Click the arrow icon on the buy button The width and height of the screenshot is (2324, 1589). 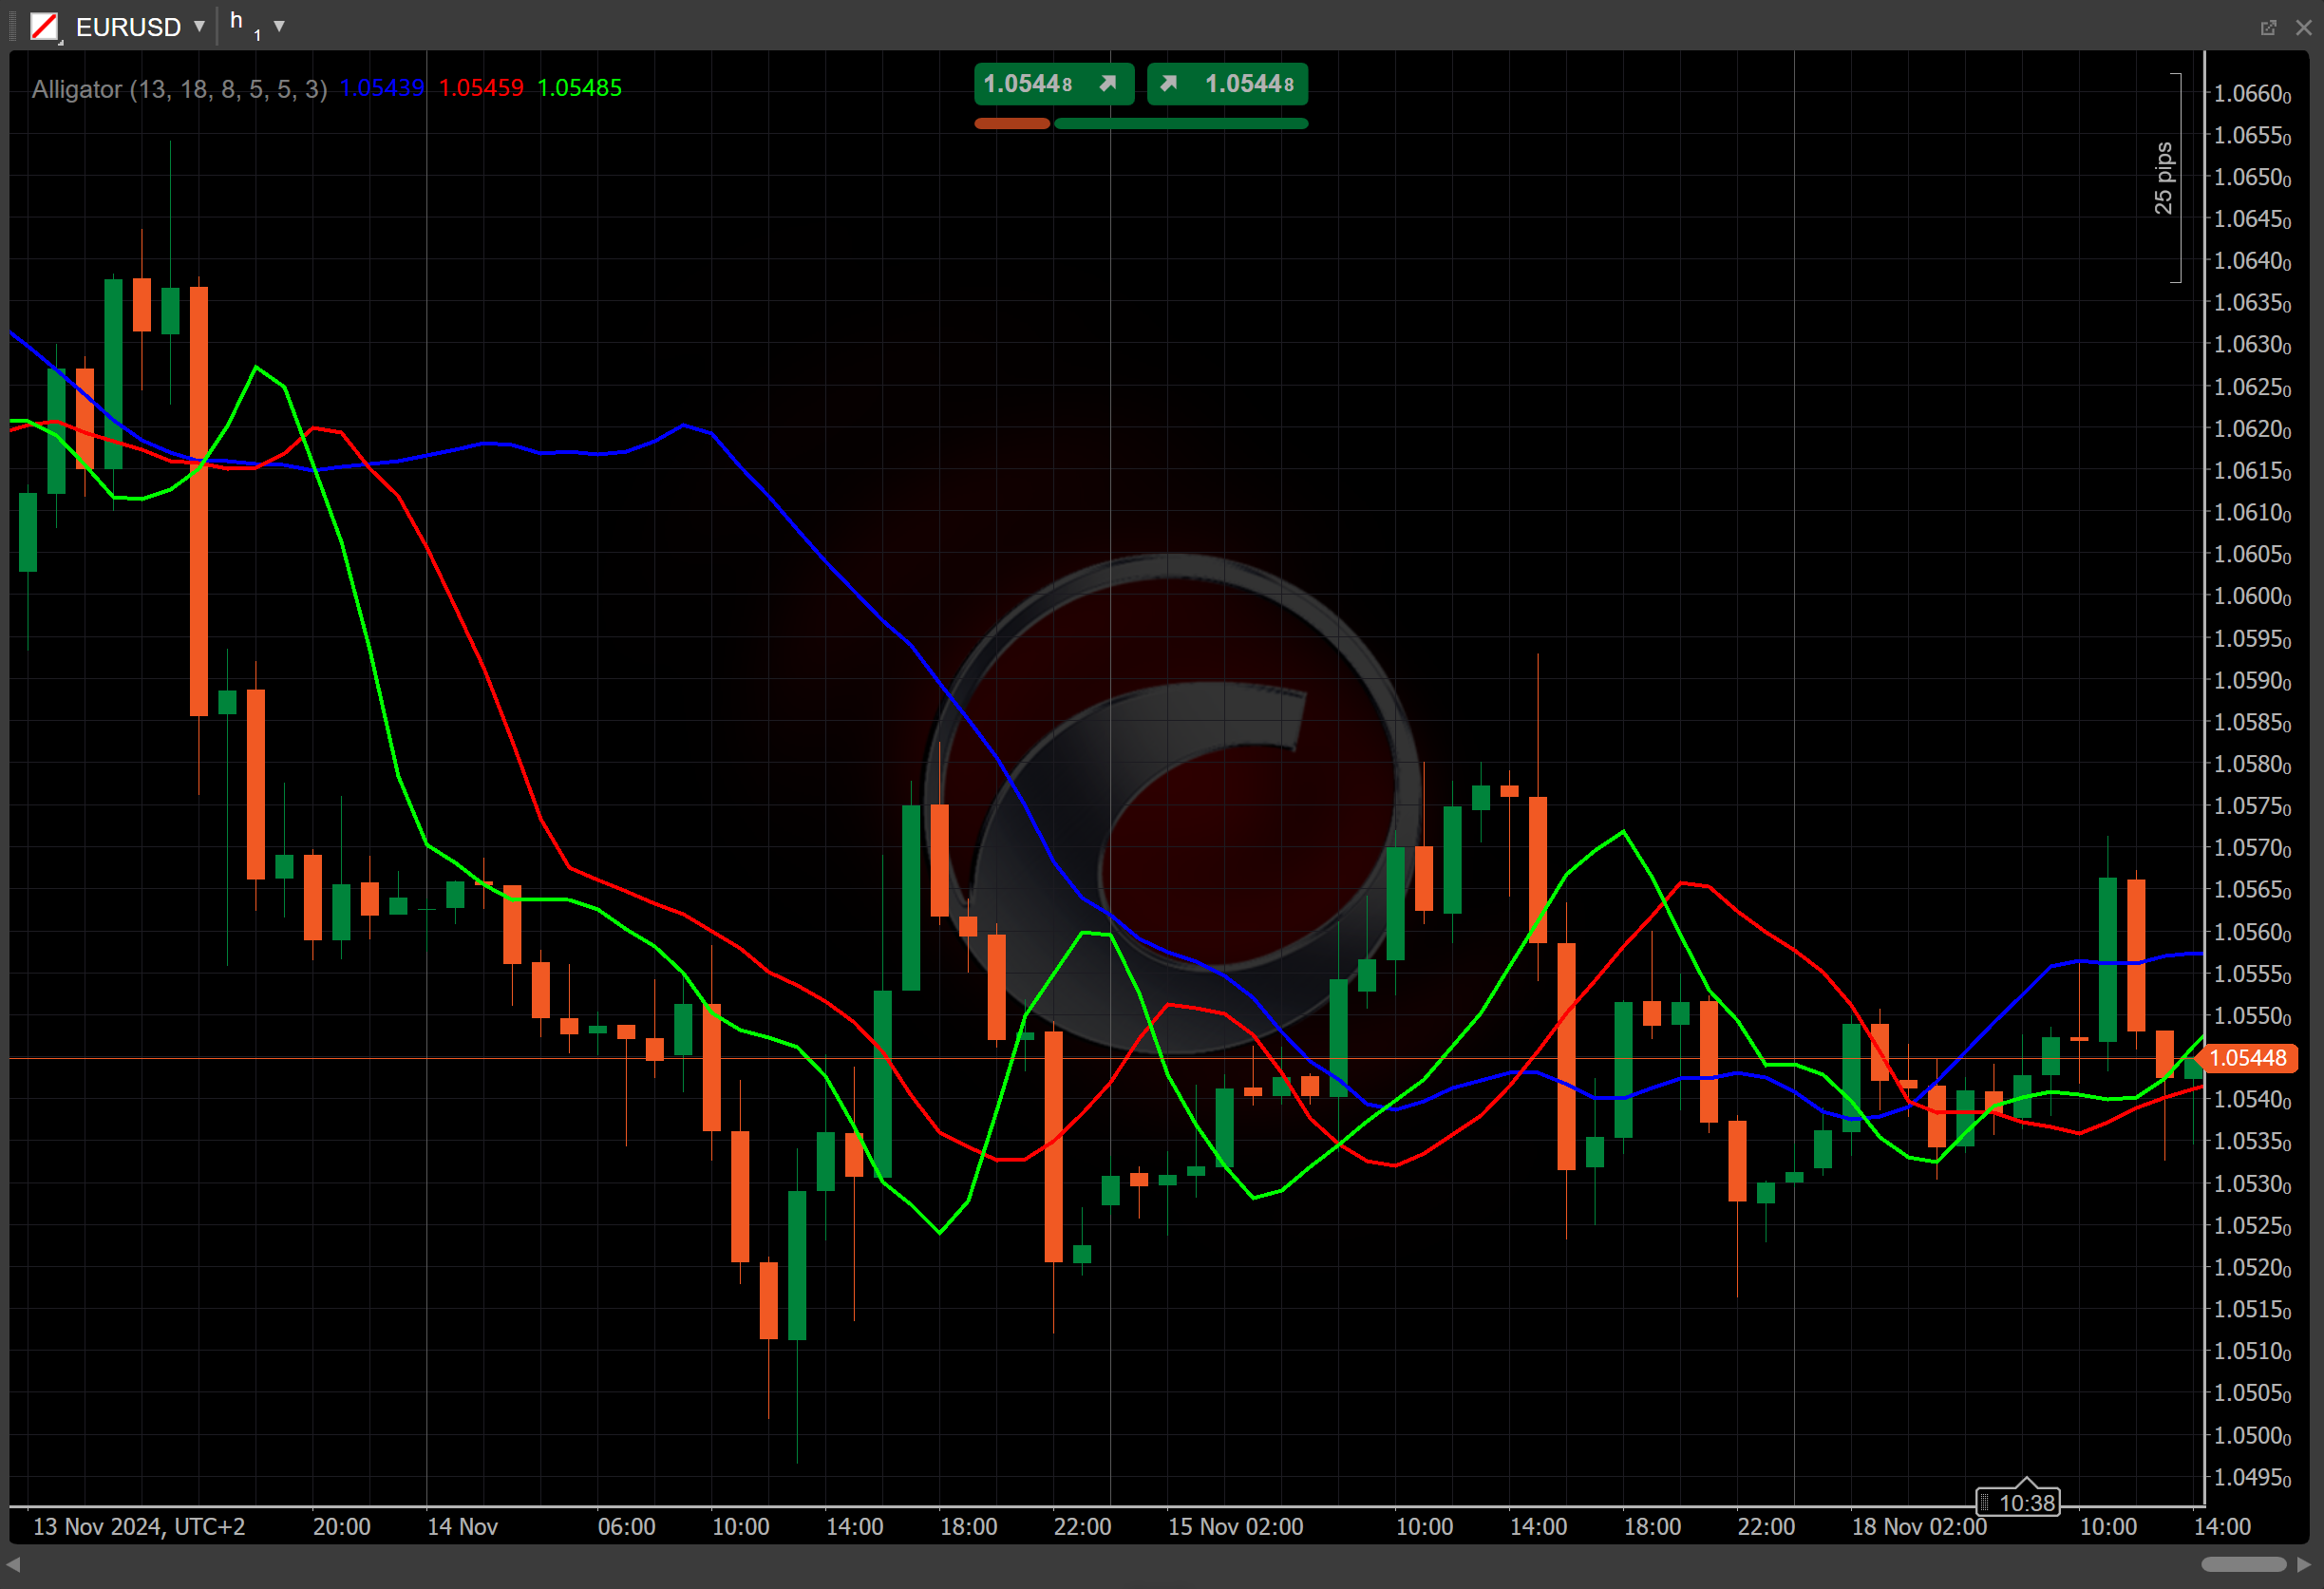[x=1168, y=84]
